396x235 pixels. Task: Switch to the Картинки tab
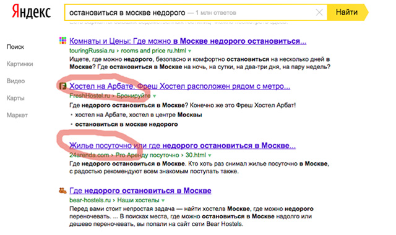(20, 64)
